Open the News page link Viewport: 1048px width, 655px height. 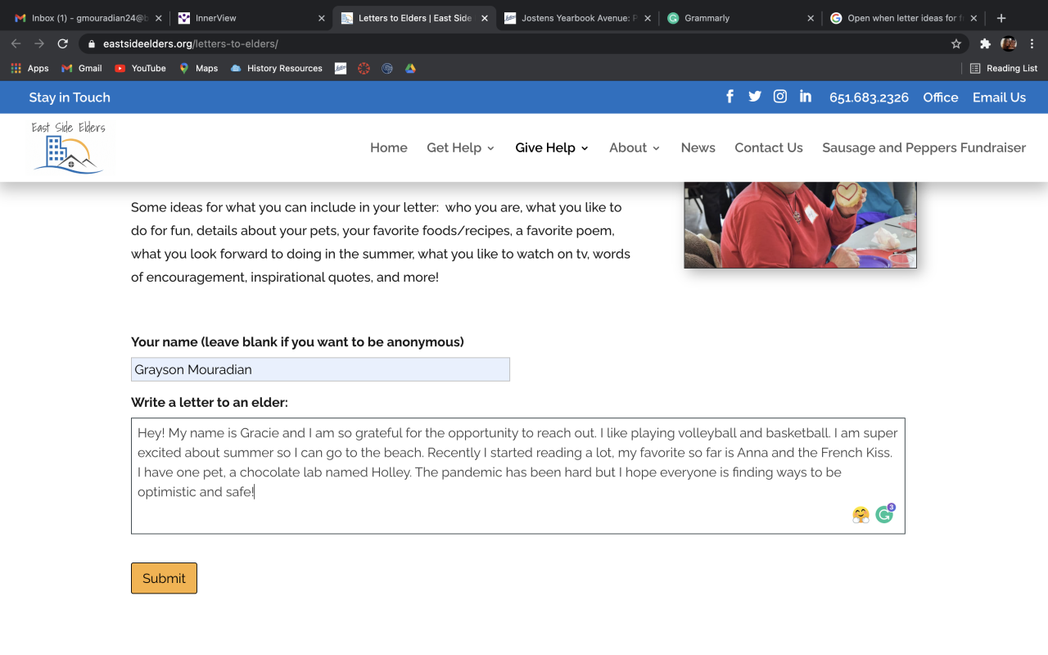698,147
